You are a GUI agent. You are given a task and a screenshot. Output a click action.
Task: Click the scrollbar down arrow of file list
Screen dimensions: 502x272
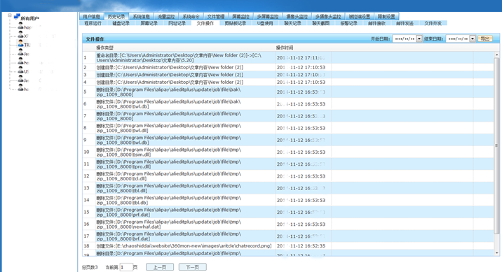[497, 253]
